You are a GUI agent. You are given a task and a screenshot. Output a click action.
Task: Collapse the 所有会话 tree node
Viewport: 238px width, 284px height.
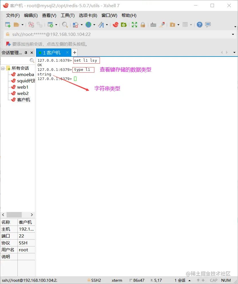coord(3,68)
